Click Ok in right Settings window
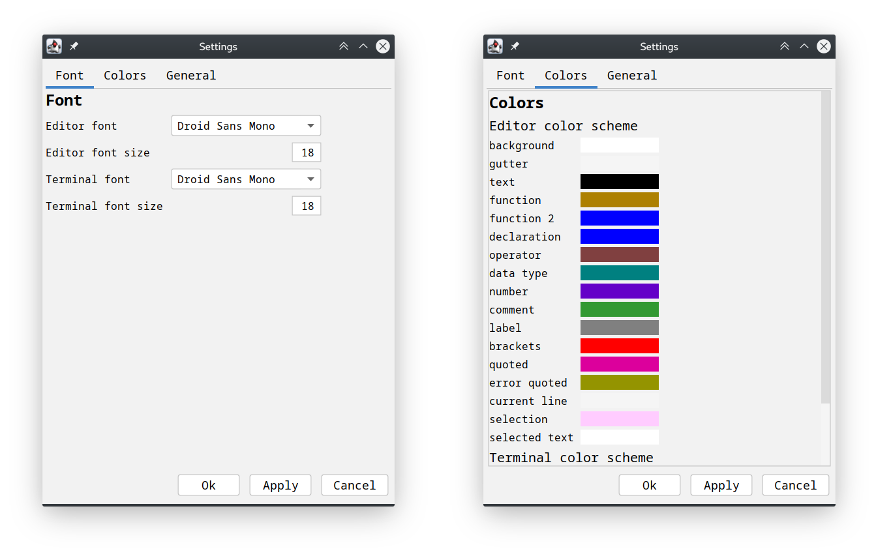 click(650, 485)
